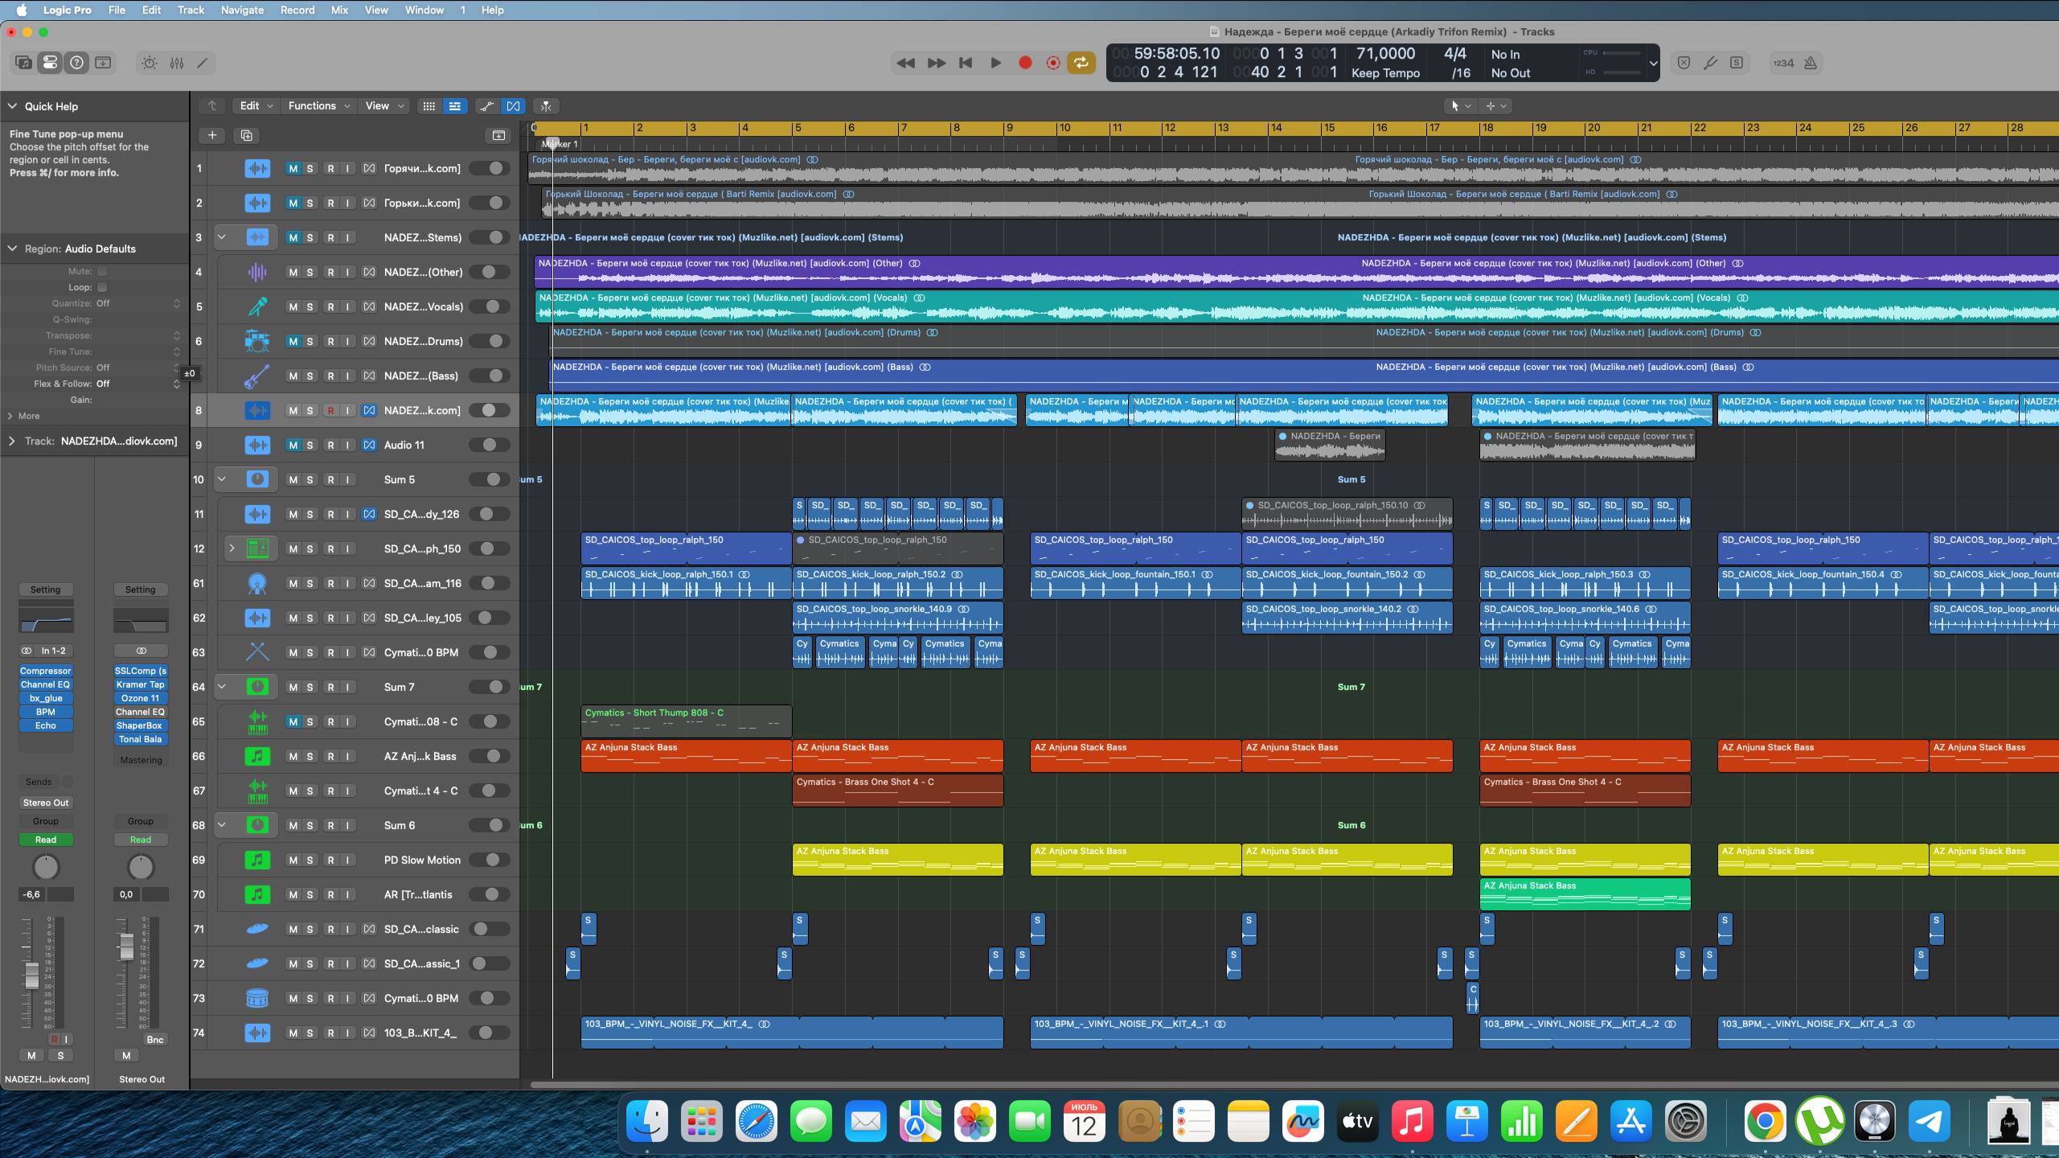Click the 71,0000 tempo display

coord(1385,53)
